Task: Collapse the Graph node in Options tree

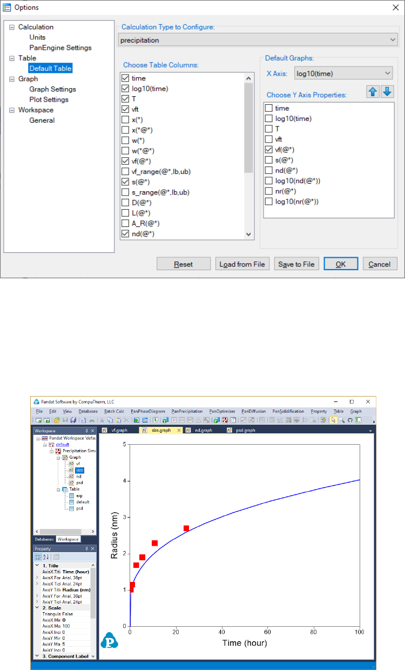Action: click(12, 79)
